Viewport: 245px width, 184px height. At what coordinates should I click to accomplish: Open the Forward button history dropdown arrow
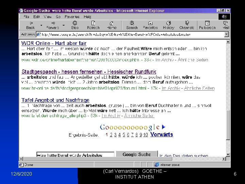pyautogui.click(x=64, y=25)
